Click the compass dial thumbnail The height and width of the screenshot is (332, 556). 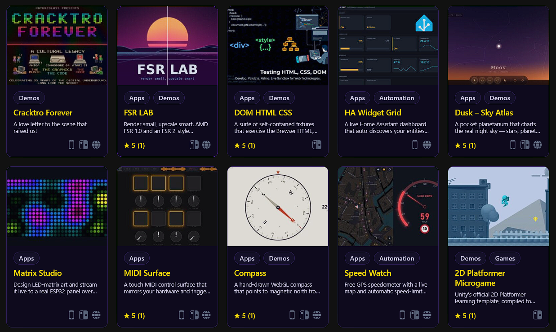278,206
